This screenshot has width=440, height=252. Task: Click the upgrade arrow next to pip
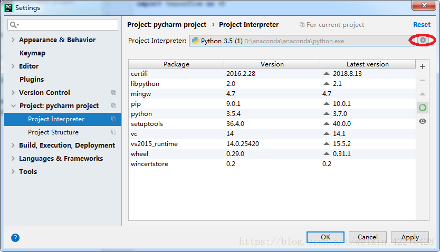tap(326, 103)
